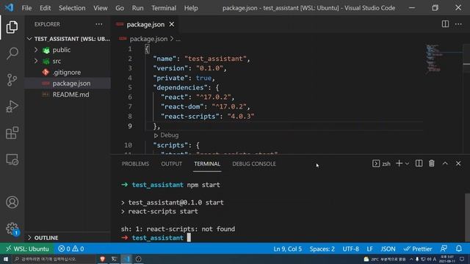Screen dimensions: 470x264
Task: Open editor more actions ellipsis
Action: (x=458, y=24)
